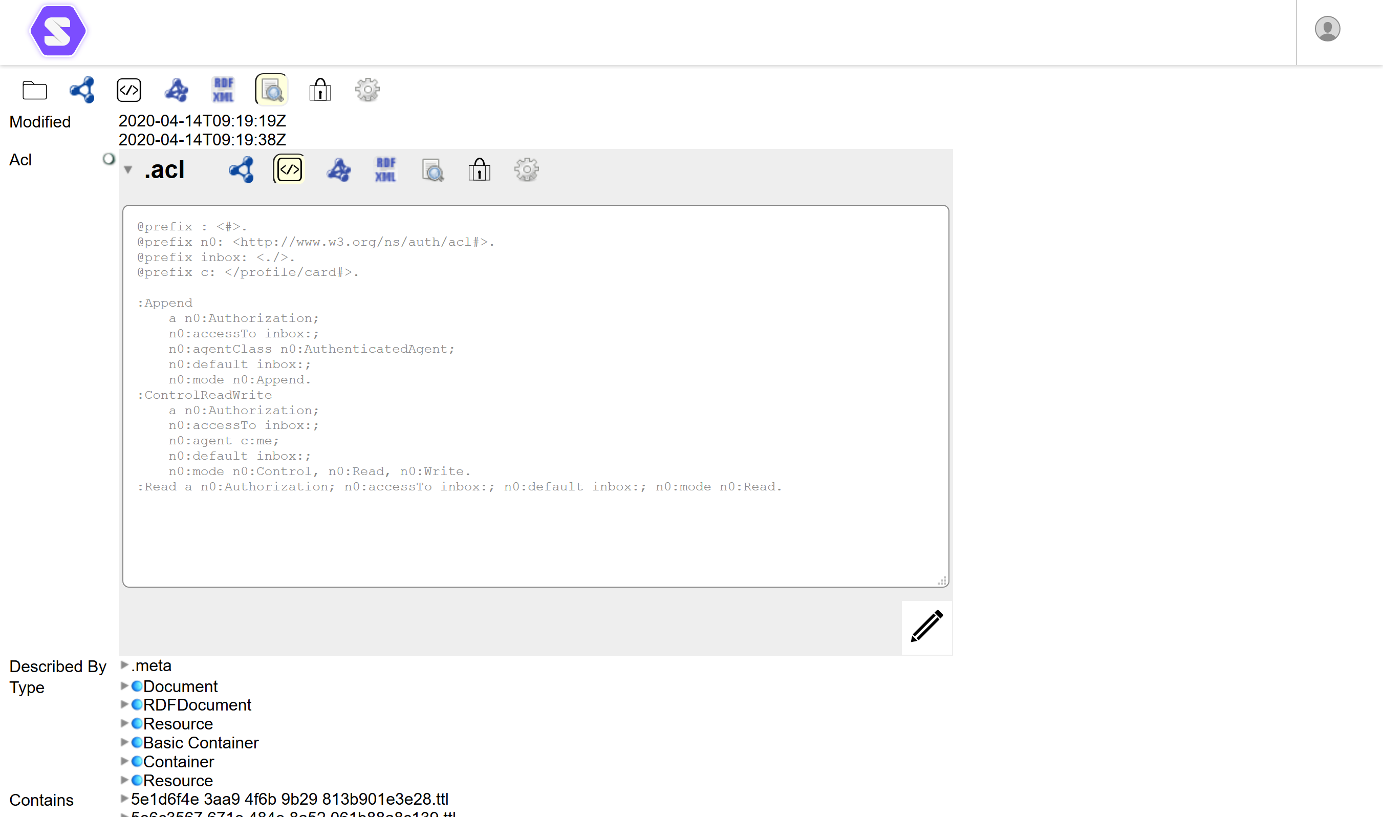Open the RDF/XML serialization view
Image resolution: width=1383 pixels, height=817 pixels.
(223, 89)
